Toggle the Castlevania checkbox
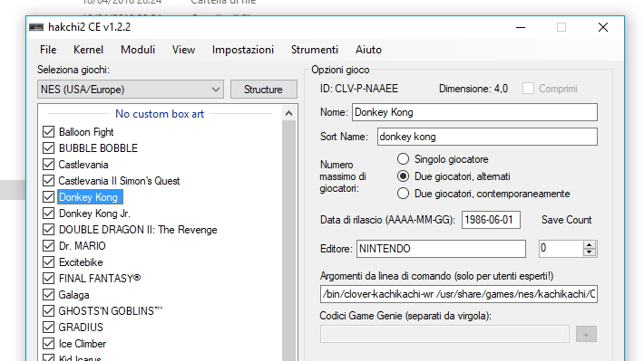 point(48,165)
